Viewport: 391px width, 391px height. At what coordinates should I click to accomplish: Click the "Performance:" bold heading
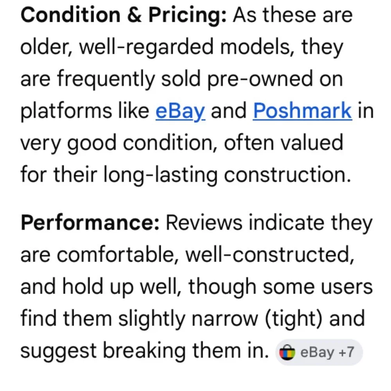point(90,223)
